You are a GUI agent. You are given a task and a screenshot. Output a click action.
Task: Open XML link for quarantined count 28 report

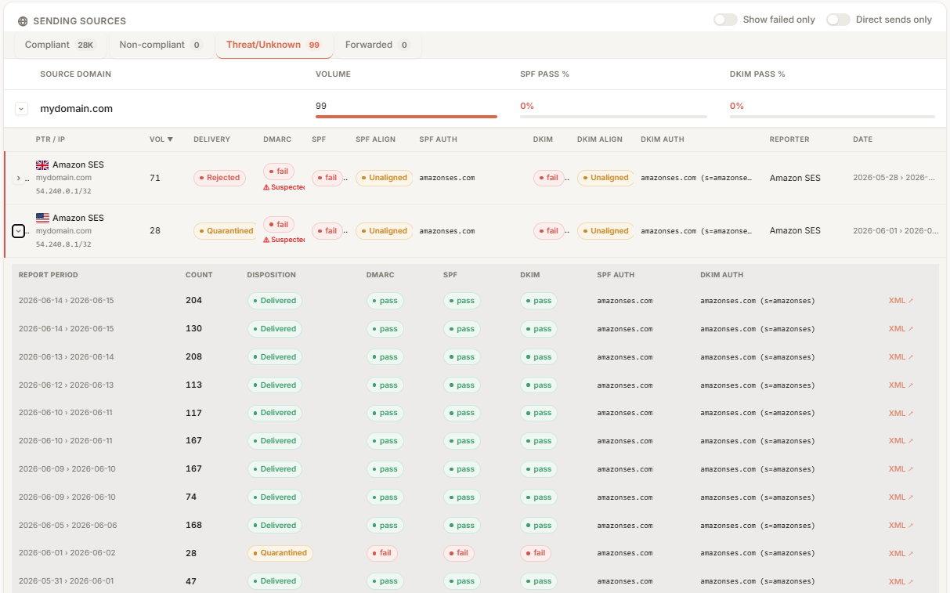pos(901,553)
